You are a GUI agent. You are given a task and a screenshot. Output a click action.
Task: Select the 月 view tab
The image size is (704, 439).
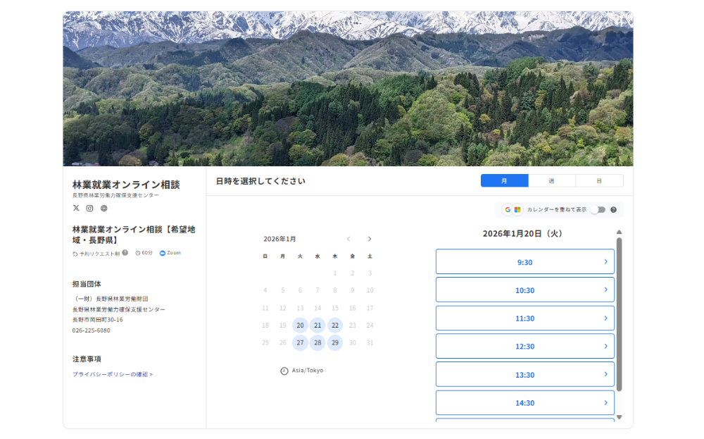pyautogui.click(x=504, y=181)
